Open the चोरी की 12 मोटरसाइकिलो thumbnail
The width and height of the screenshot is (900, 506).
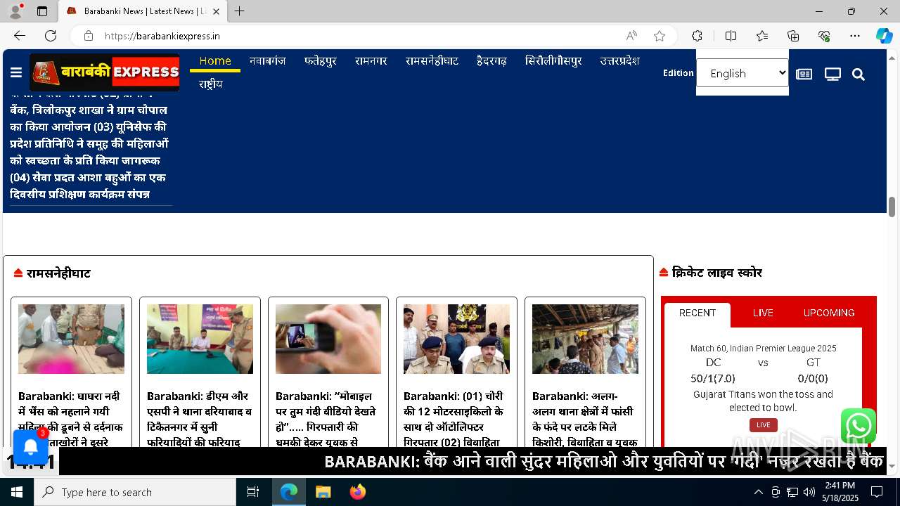pos(456,339)
